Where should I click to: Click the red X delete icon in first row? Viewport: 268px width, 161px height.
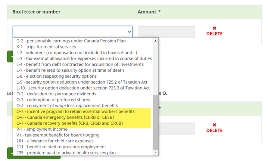214,28
